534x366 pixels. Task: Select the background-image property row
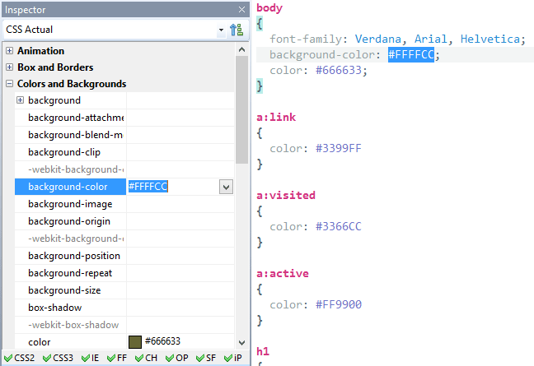(124, 204)
